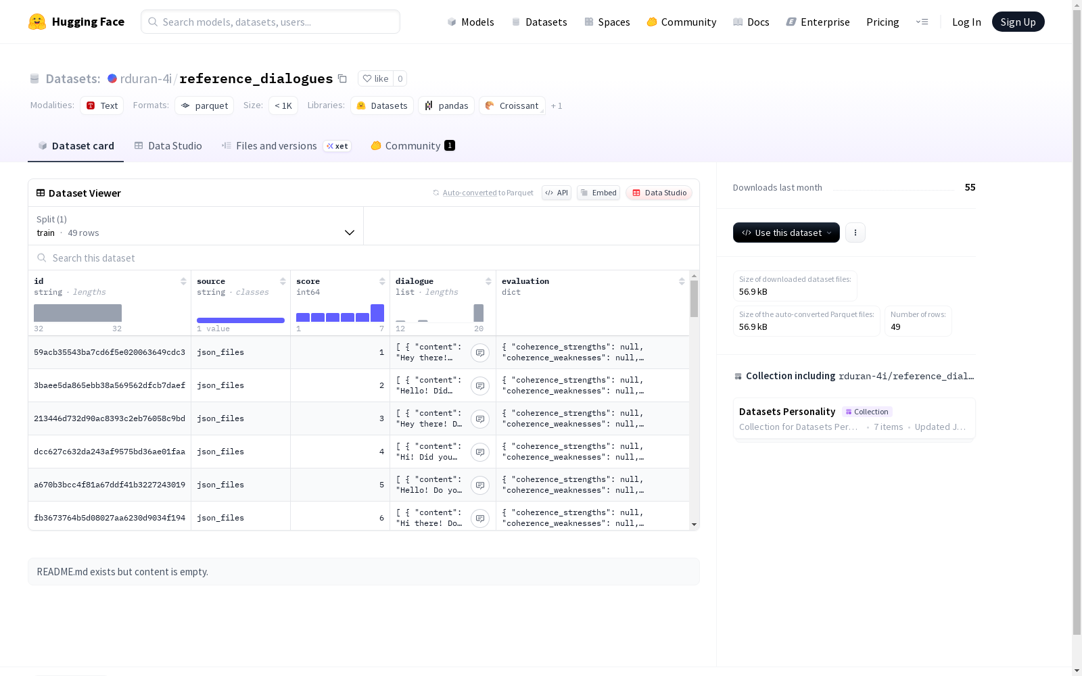Image resolution: width=1082 pixels, height=676 pixels.
Task: Open chat viewer icon for score 1 row
Action: pos(480,353)
